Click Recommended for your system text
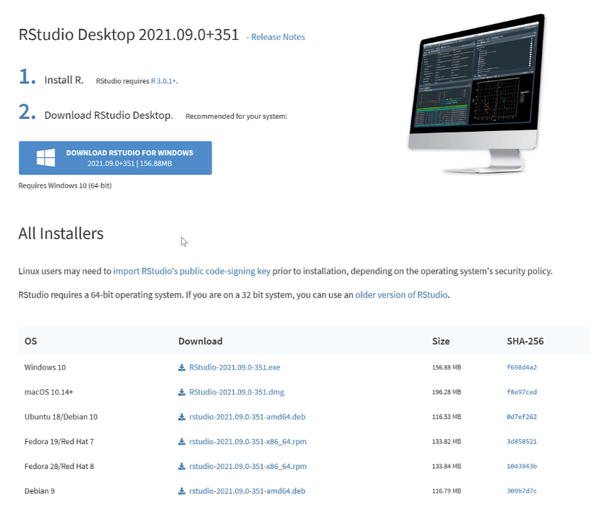Viewport: 597px width, 505px height. tap(236, 116)
